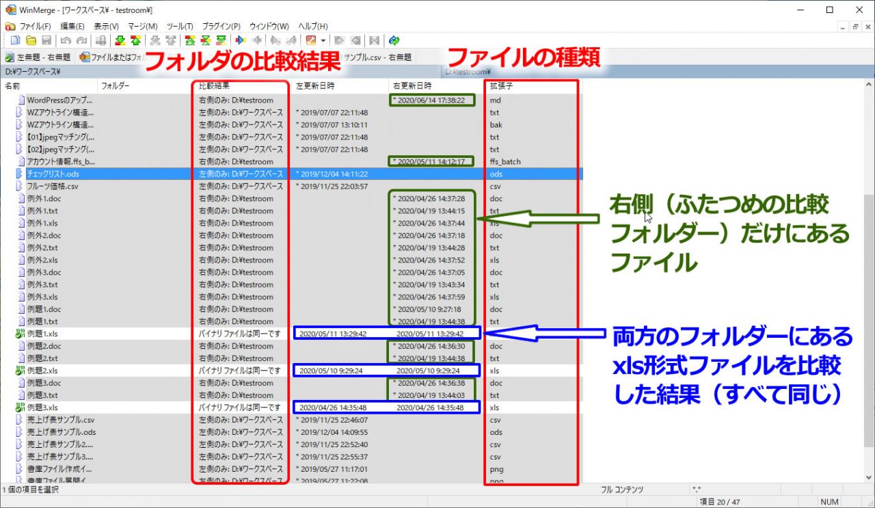
Task: Create a new blank comparison document
Action: click(14, 40)
